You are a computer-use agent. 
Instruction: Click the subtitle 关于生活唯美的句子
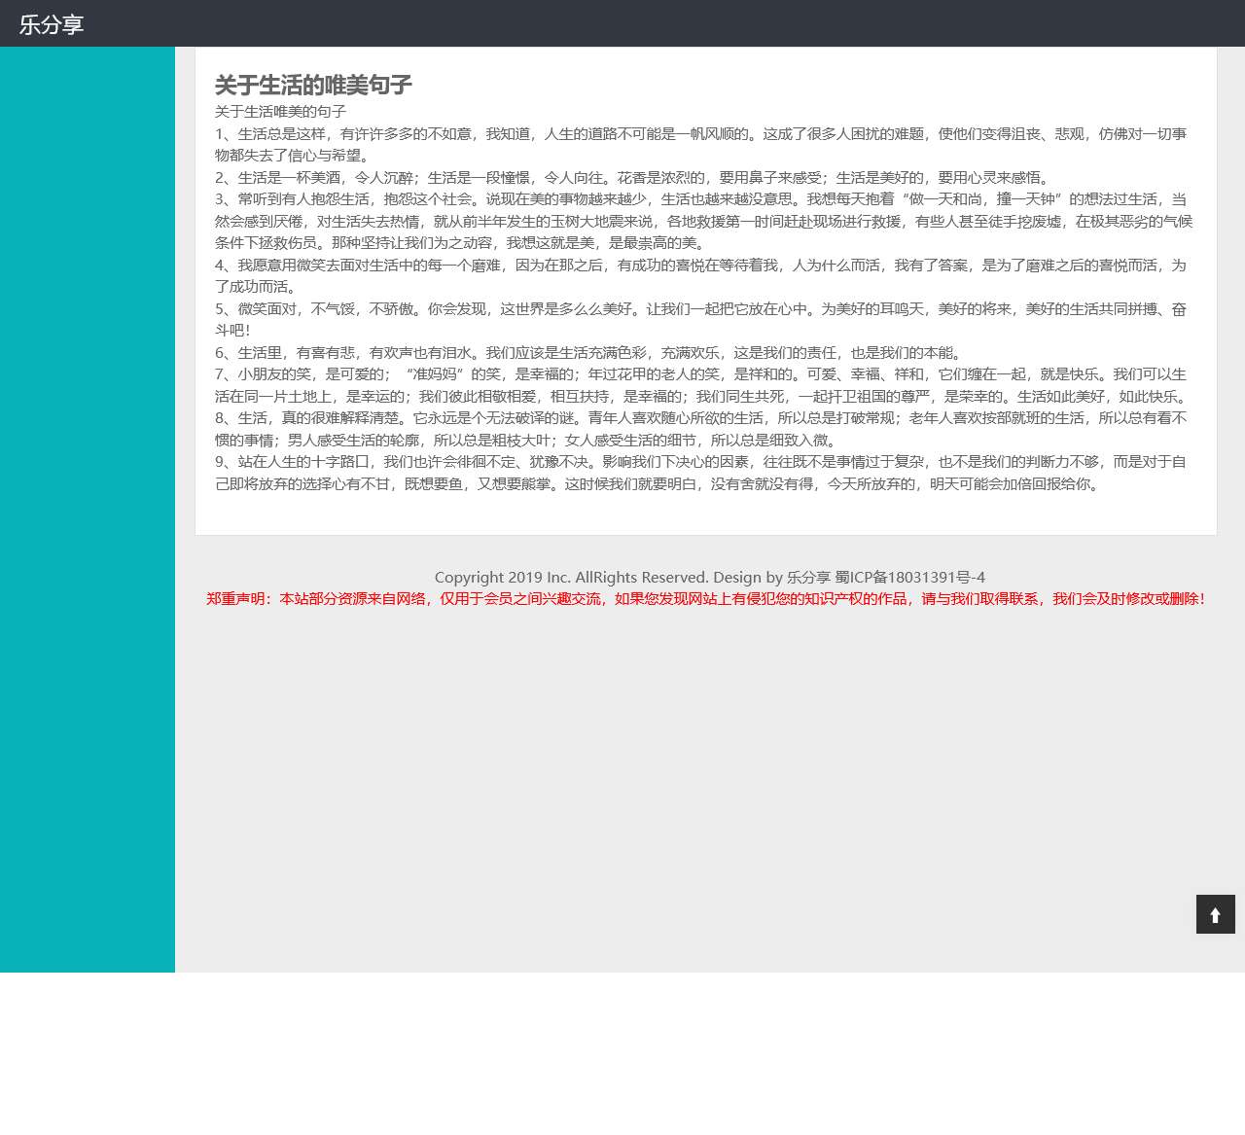point(280,112)
